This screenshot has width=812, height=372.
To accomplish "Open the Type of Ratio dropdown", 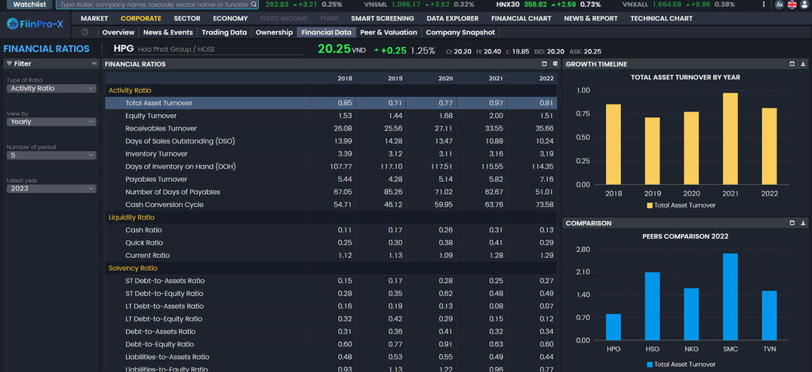I will [x=51, y=88].
